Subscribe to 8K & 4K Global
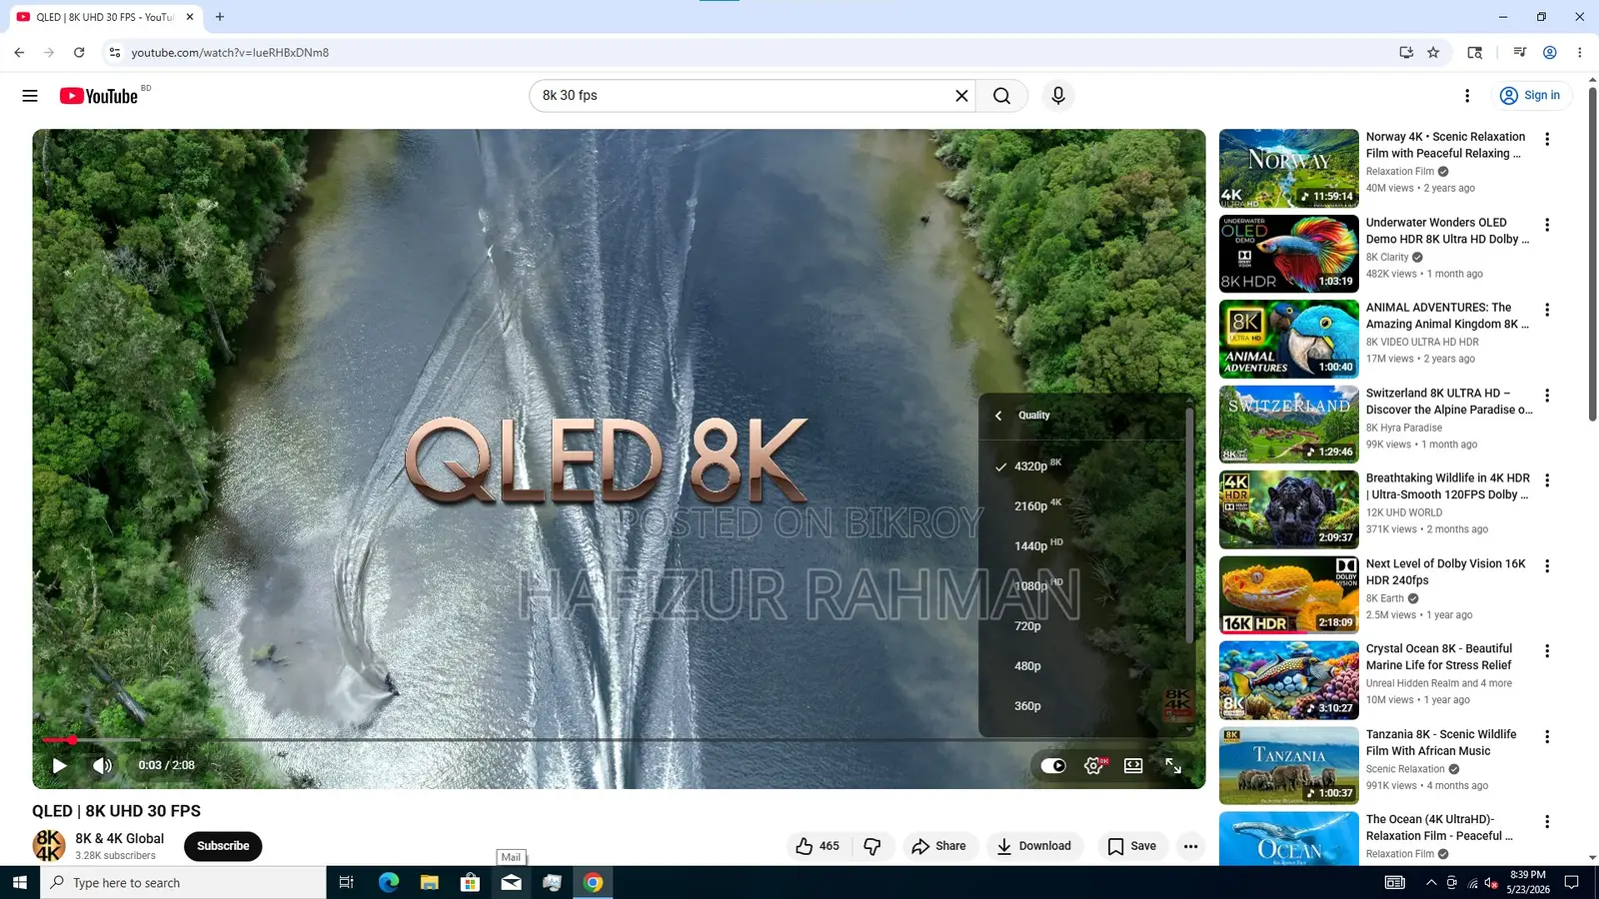 point(223,846)
